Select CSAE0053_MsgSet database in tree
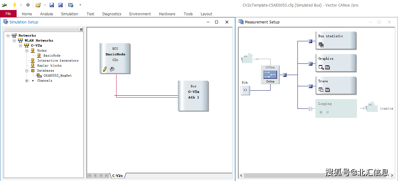Screen dimensions: 398x181 [x=57, y=76]
